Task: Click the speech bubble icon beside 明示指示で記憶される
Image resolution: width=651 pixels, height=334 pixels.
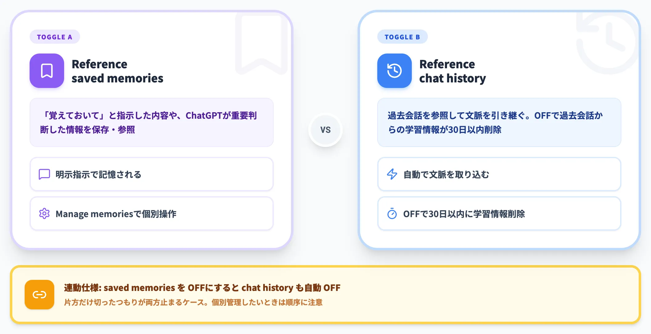Action: coord(44,174)
